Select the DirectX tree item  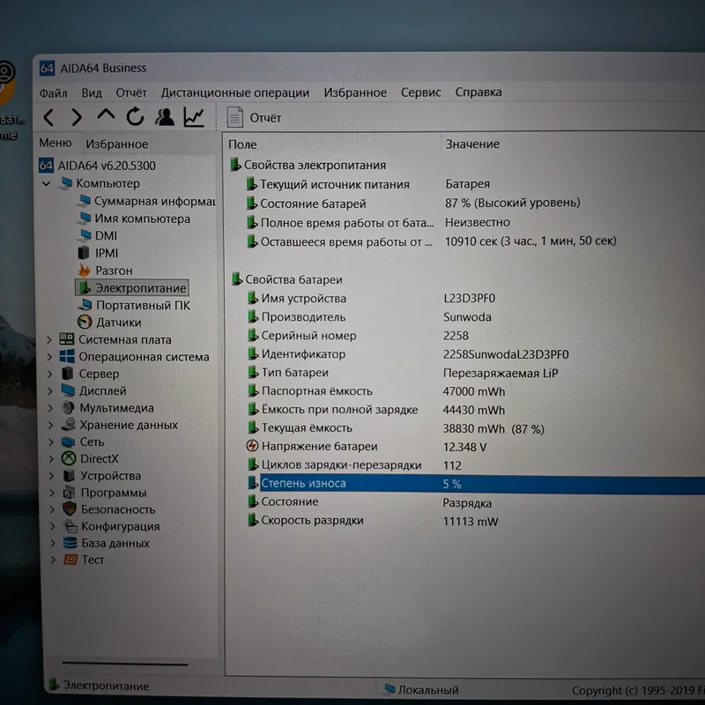(x=90, y=458)
